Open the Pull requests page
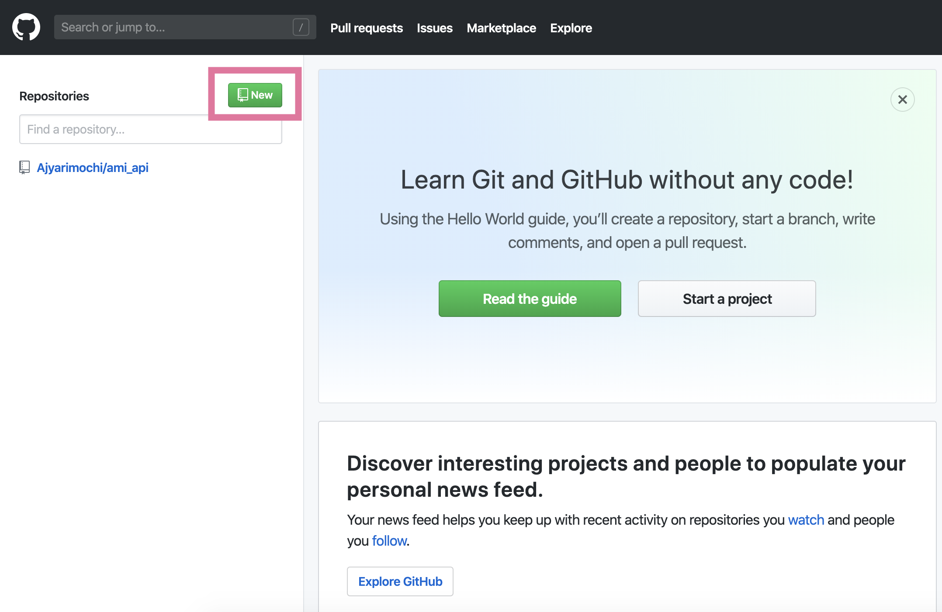 tap(367, 28)
